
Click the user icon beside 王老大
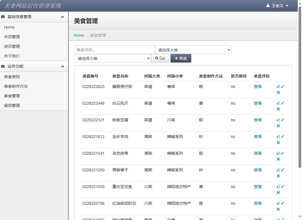point(268,5)
